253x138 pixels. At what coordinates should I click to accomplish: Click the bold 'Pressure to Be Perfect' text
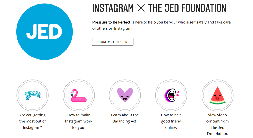(111, 22)
